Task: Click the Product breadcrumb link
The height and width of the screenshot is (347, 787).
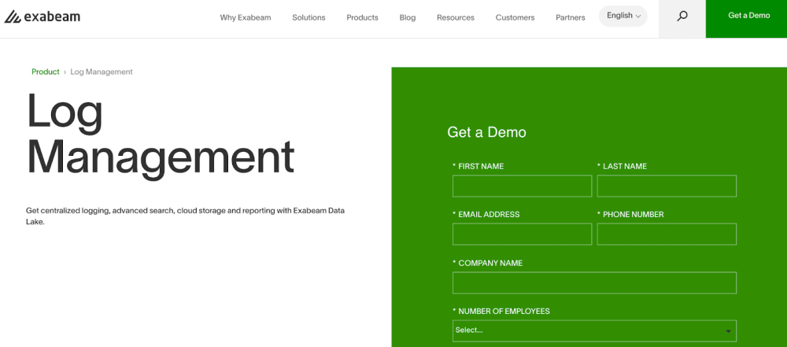Action: pos(46,72)
